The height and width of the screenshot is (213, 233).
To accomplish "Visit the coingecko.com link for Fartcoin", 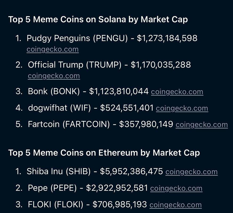I will point(202,125).
